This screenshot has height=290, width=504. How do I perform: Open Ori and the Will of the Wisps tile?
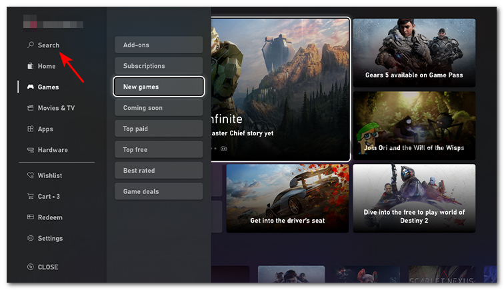coord(414,125)
